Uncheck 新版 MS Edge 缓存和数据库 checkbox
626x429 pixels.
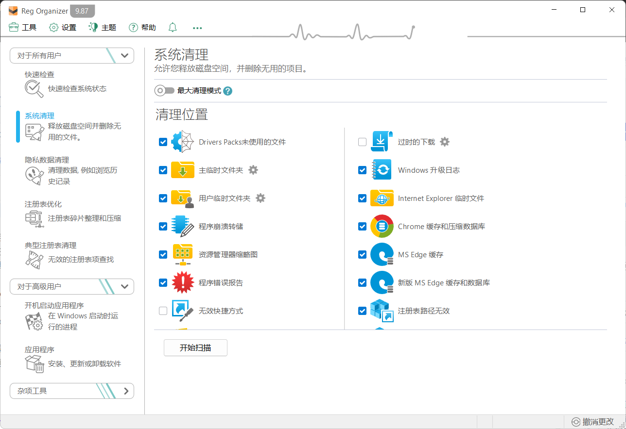[x=362, y=283]
